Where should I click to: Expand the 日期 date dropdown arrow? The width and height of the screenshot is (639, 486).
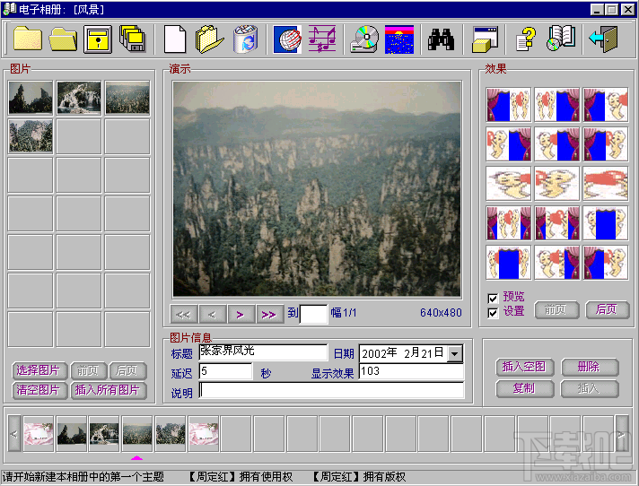455,353
